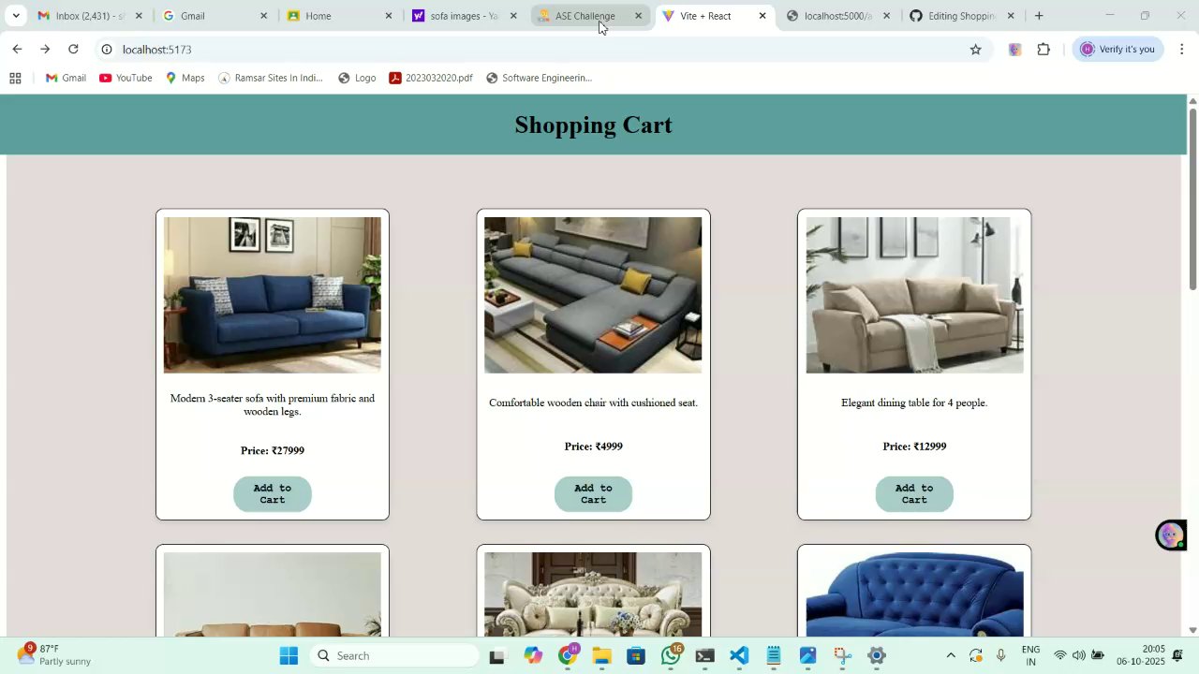Add the blue 3-seater sofa to cart
Screen dimensions: 1199x674
(273, 494)
